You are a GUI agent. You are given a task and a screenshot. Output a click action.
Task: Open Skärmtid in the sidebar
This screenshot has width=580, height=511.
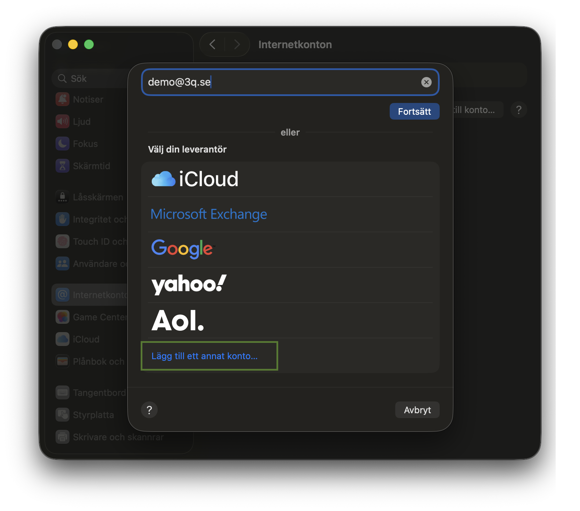pos(91,166)
